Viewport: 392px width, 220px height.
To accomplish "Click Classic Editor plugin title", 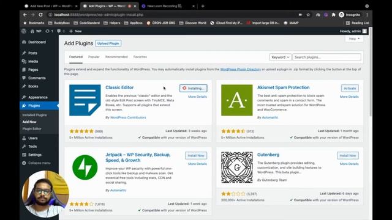I will 119,87.
